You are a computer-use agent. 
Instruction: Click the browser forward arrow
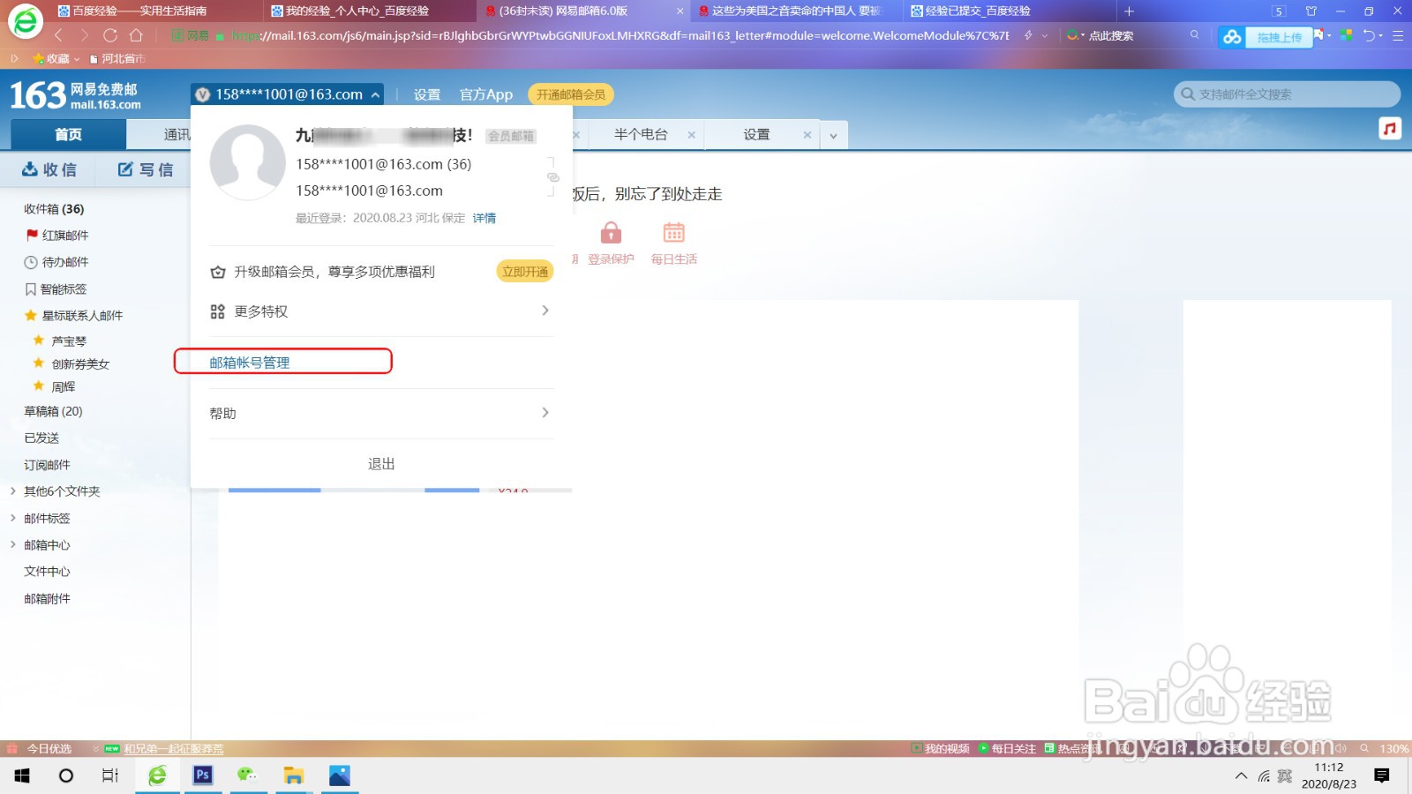(85, 35)
